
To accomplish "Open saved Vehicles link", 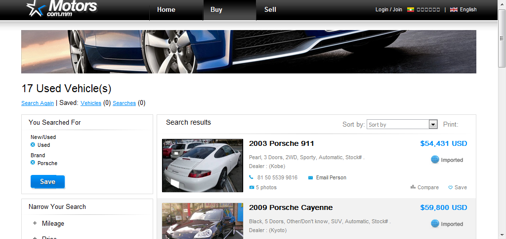I will click(x=91, y=103).
